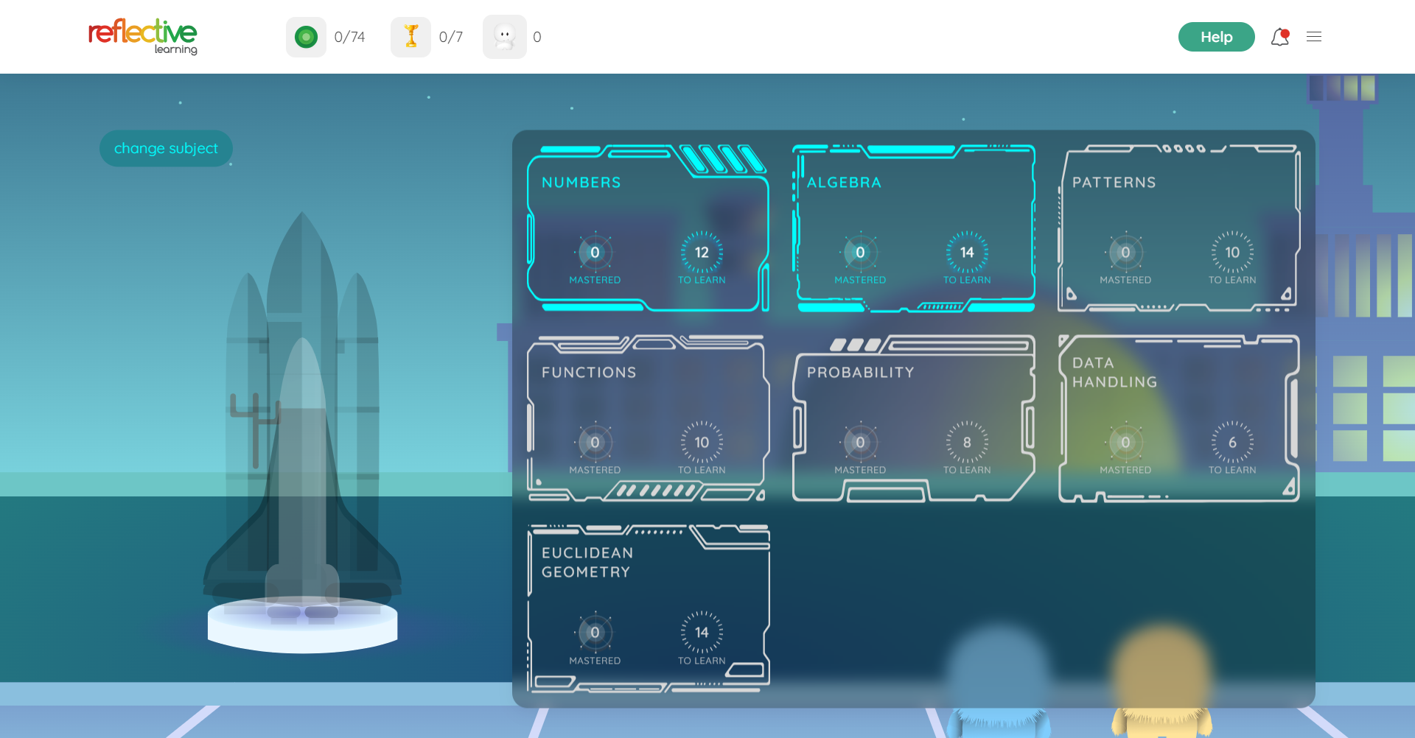Click the Help button
The image size is (1415, 738).
pos(1216,37)
